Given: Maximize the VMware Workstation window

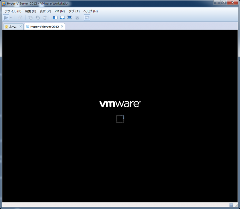Looking at the screenshot, I should [224, 2].
